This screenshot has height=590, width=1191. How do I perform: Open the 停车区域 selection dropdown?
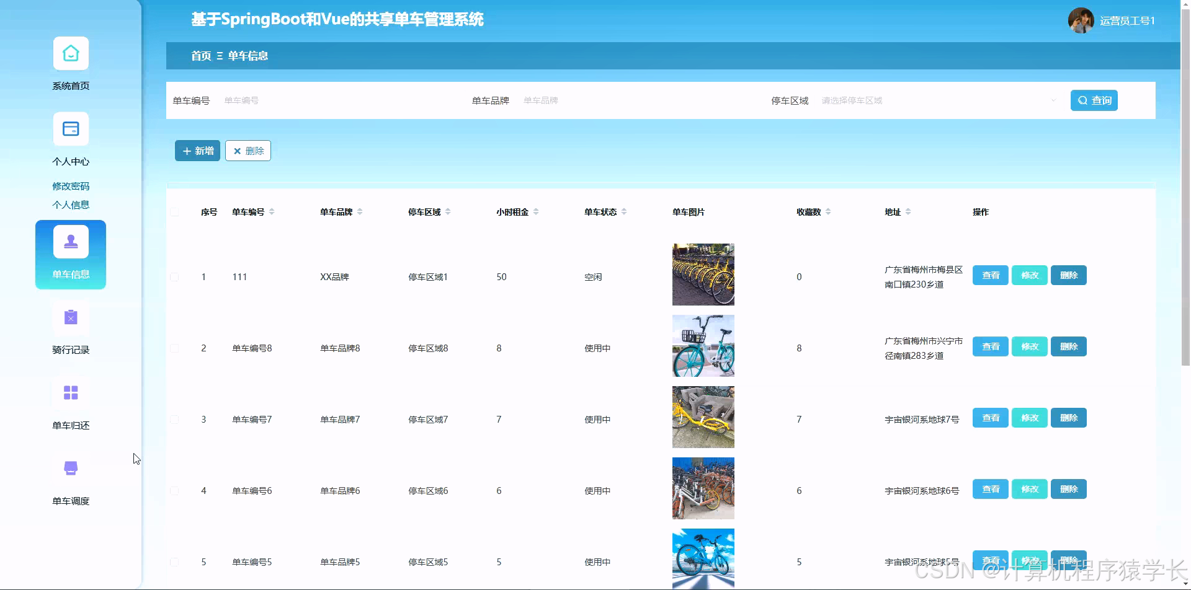coord(930,100)
